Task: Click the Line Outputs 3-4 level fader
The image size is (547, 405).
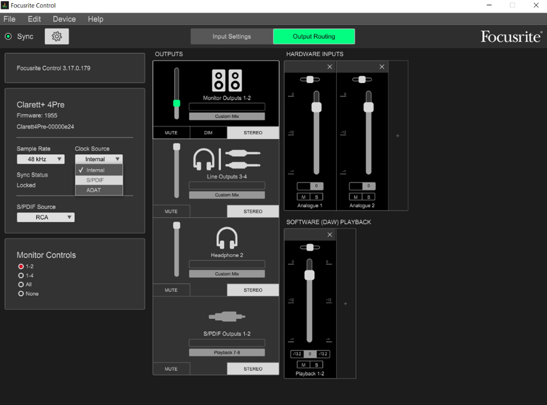Action: (x=177, y=147)
